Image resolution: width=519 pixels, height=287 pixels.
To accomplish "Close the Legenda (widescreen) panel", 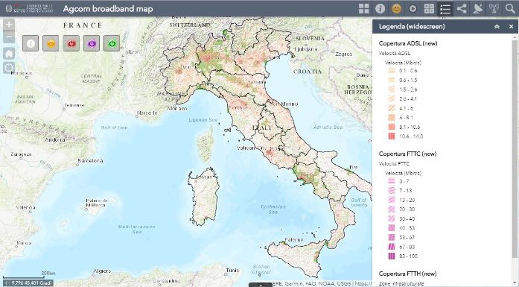I will [511, 27].
